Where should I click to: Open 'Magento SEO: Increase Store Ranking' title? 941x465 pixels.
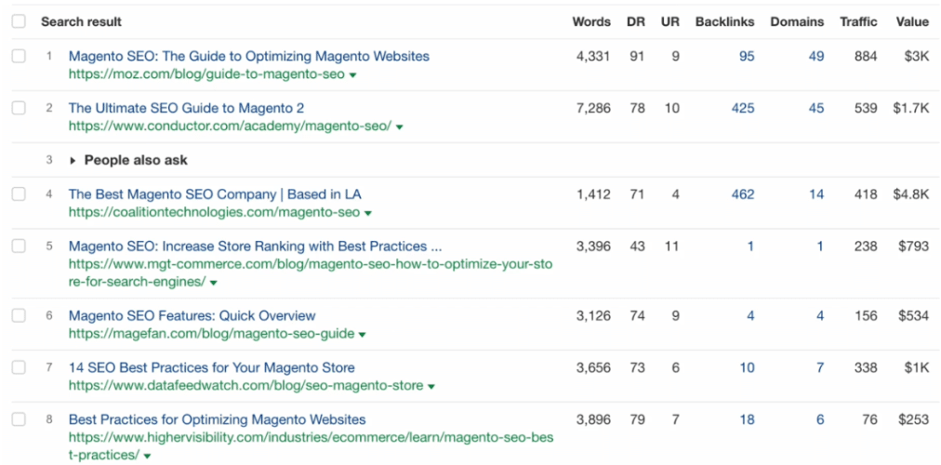point(255,246)
